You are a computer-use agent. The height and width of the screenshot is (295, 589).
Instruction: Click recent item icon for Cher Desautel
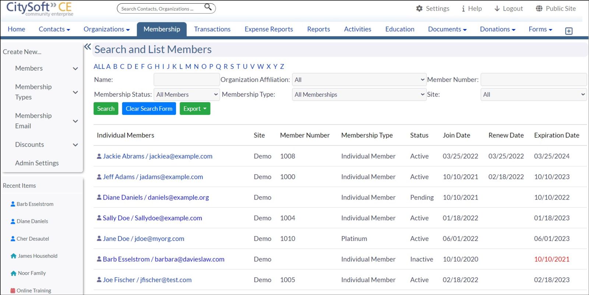(13, 239)
